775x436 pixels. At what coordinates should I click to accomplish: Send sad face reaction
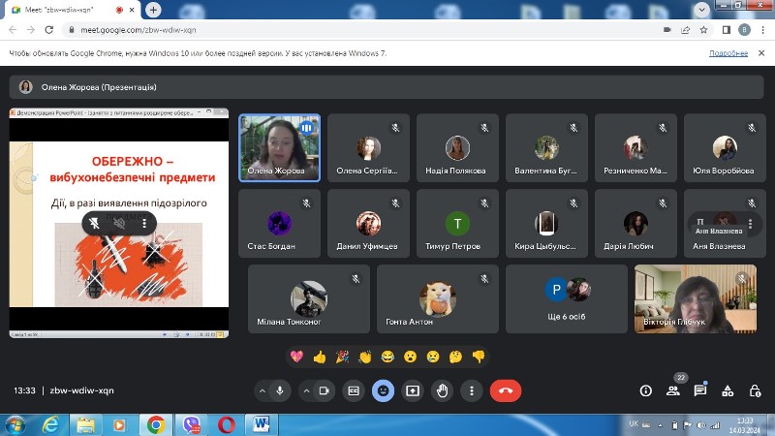coord(433,357)
